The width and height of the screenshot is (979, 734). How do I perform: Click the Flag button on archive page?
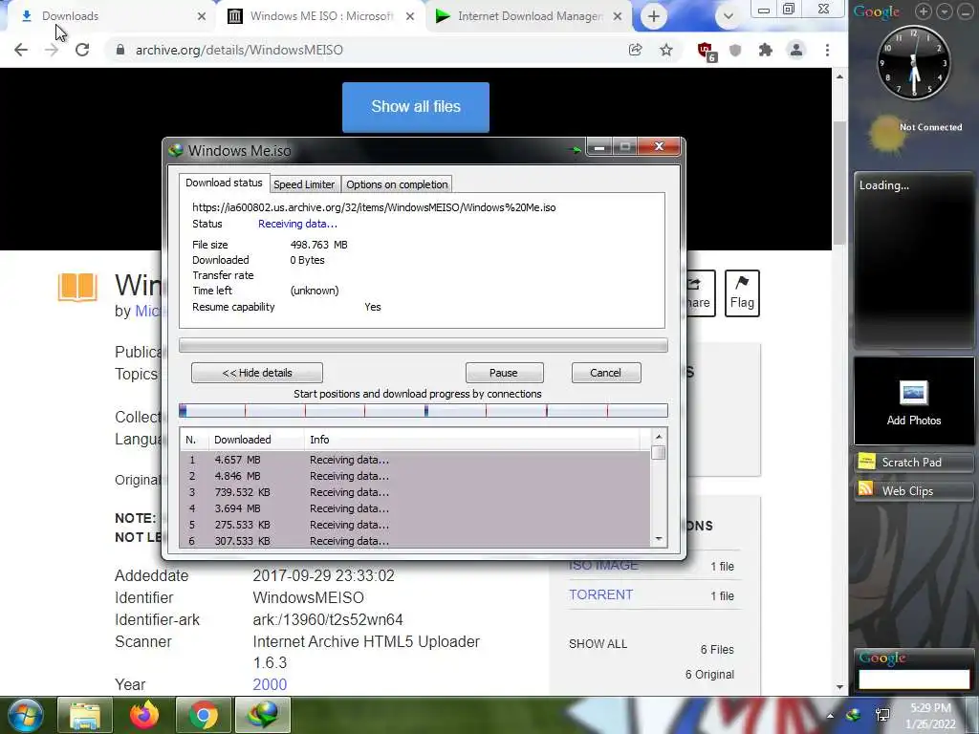coord(742,293)
